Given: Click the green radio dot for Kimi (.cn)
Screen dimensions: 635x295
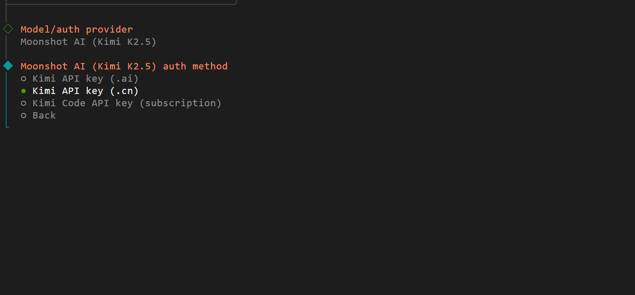Looking at the screenshot, I should coord(24,91).
